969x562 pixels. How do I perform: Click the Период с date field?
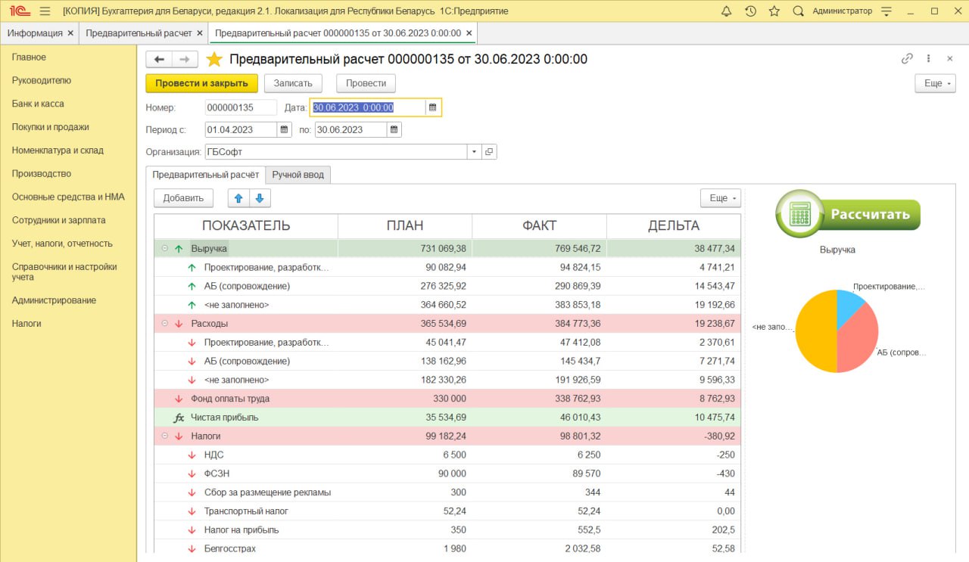241,129
